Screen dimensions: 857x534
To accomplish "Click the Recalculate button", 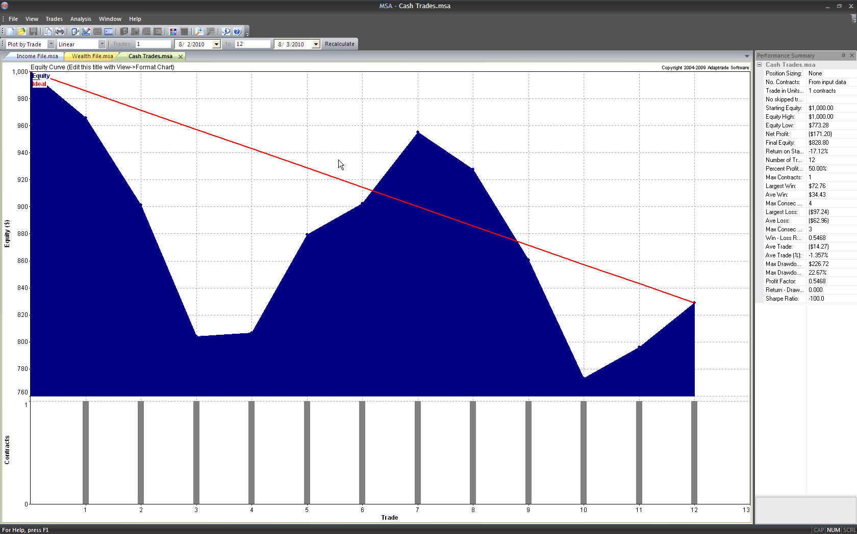I will click(x=340, y=44).
